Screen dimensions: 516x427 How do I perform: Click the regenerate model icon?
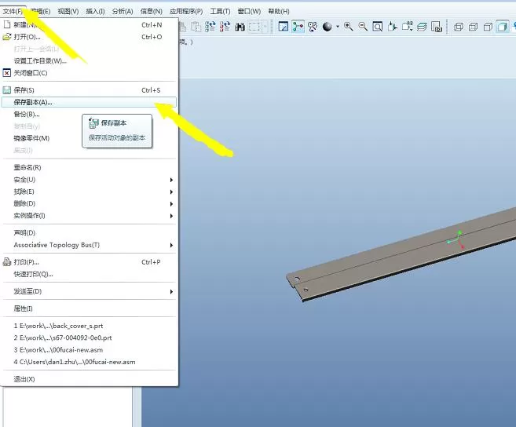pyautogui.click(x=210, y=27)
